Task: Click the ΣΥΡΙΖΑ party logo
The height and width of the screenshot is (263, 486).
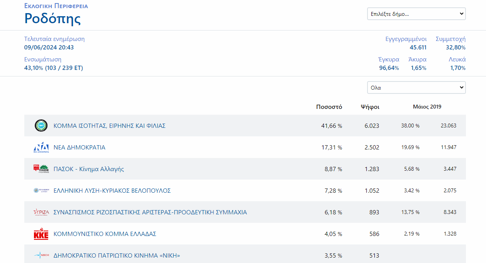Action: (x=41, y=212)
